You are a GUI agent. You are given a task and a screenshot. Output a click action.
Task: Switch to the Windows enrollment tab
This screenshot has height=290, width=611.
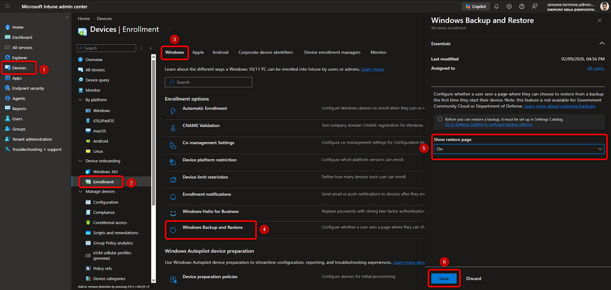tap(174, 53)
